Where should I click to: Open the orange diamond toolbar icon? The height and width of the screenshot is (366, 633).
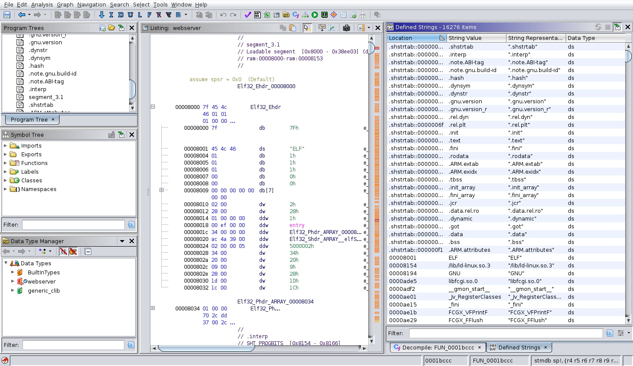(x=334, y=15)
